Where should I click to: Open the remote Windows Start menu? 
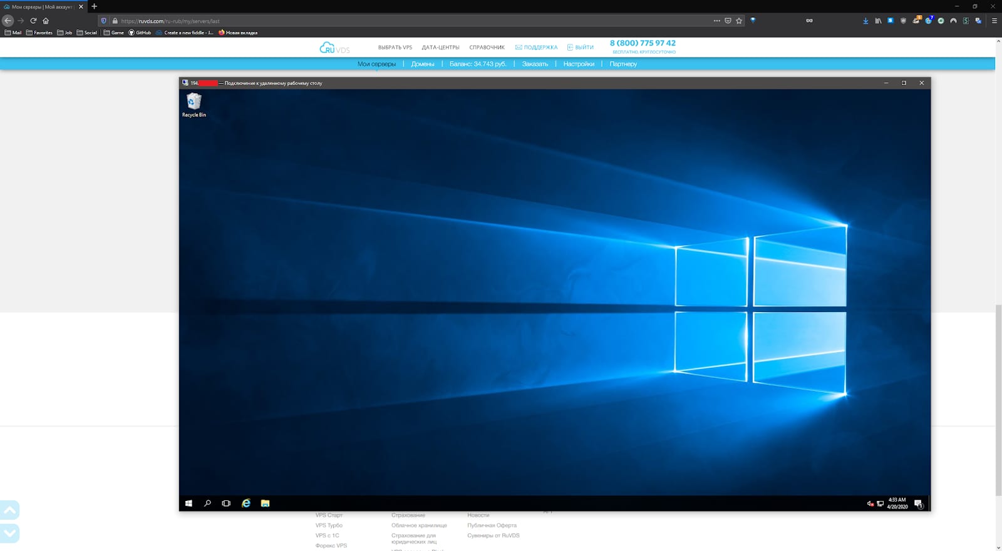pos(189,503)
